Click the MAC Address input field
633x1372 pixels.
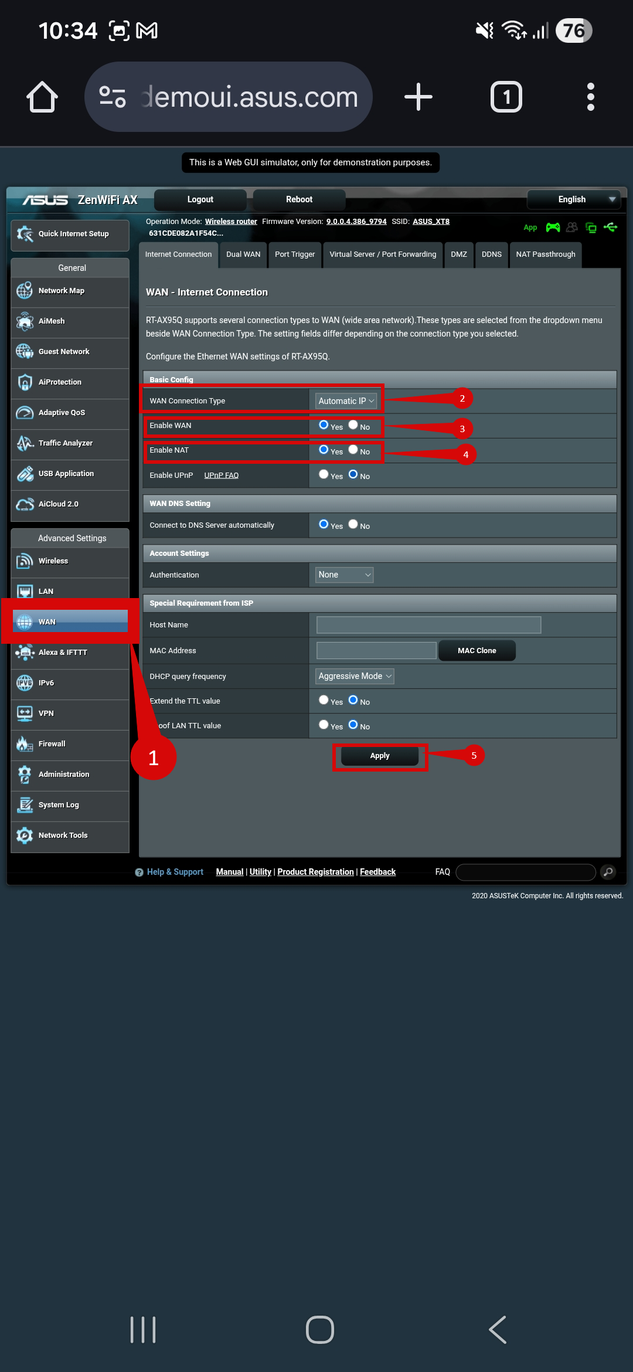pos(376,651)
